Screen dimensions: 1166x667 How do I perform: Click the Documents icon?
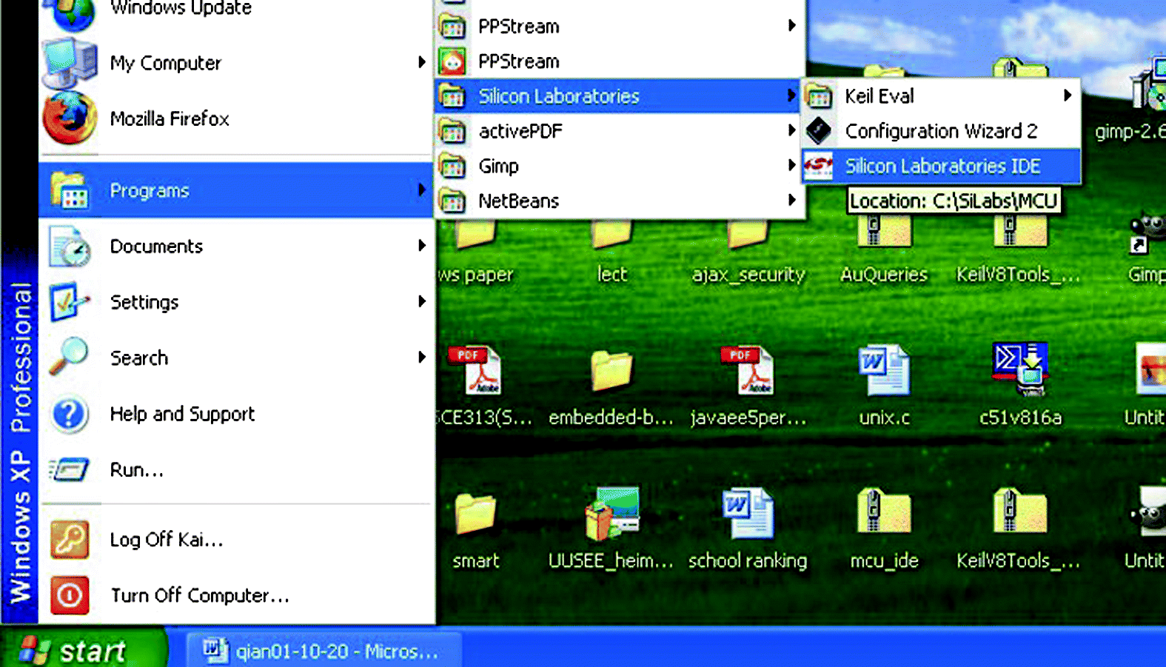[70, 247]
